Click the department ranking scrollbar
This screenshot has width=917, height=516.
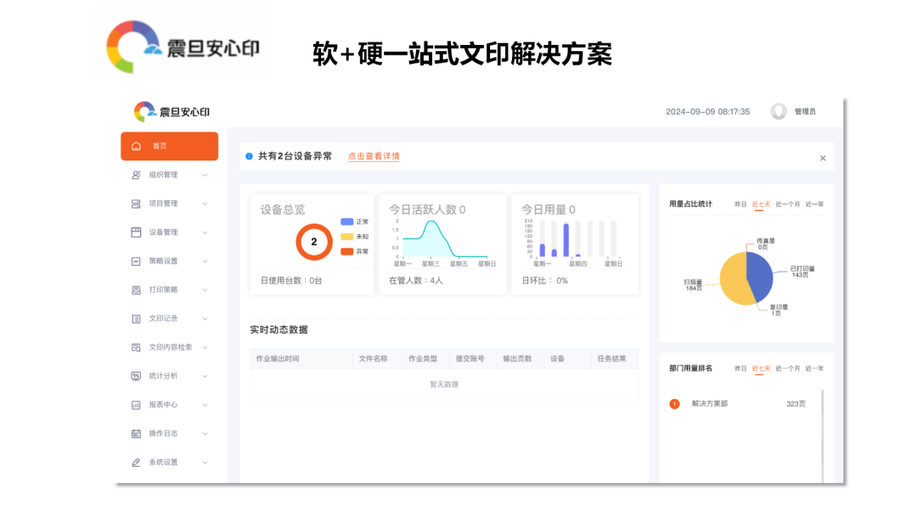coord(822,436)
